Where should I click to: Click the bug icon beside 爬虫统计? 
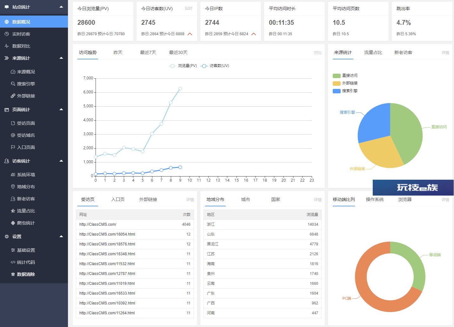(13, 223)
